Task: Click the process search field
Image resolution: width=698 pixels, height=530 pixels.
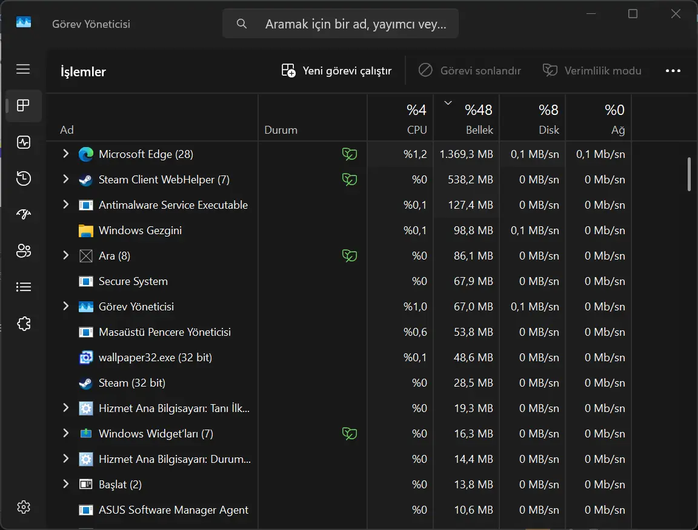Action: click(x=341, y=24)
